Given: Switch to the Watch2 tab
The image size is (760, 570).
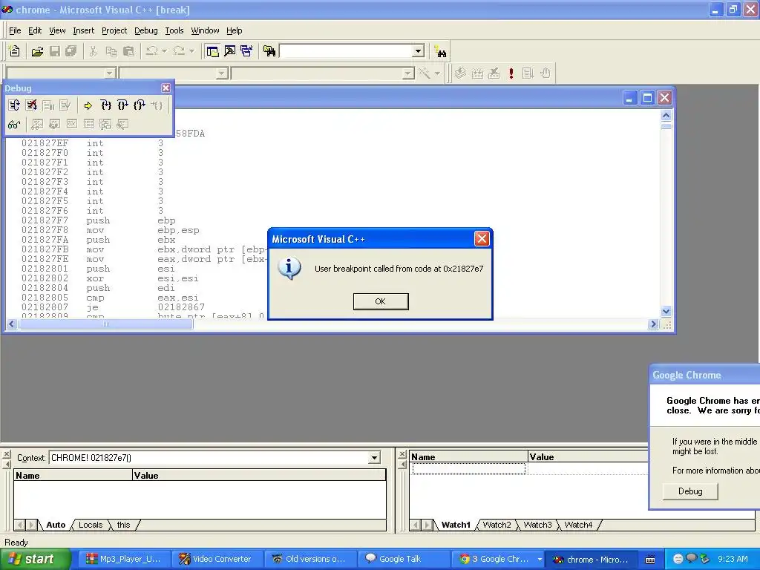Looking at the screenshot, I should point(497,525).
